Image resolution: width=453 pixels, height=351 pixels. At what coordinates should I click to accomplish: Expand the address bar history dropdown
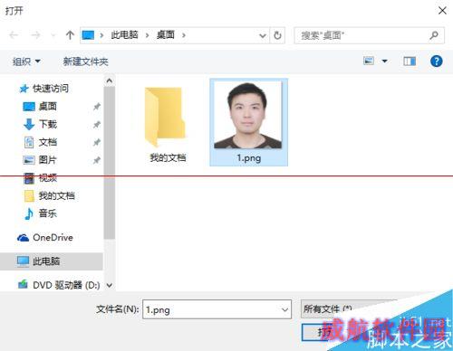click(x=263, y=35)
